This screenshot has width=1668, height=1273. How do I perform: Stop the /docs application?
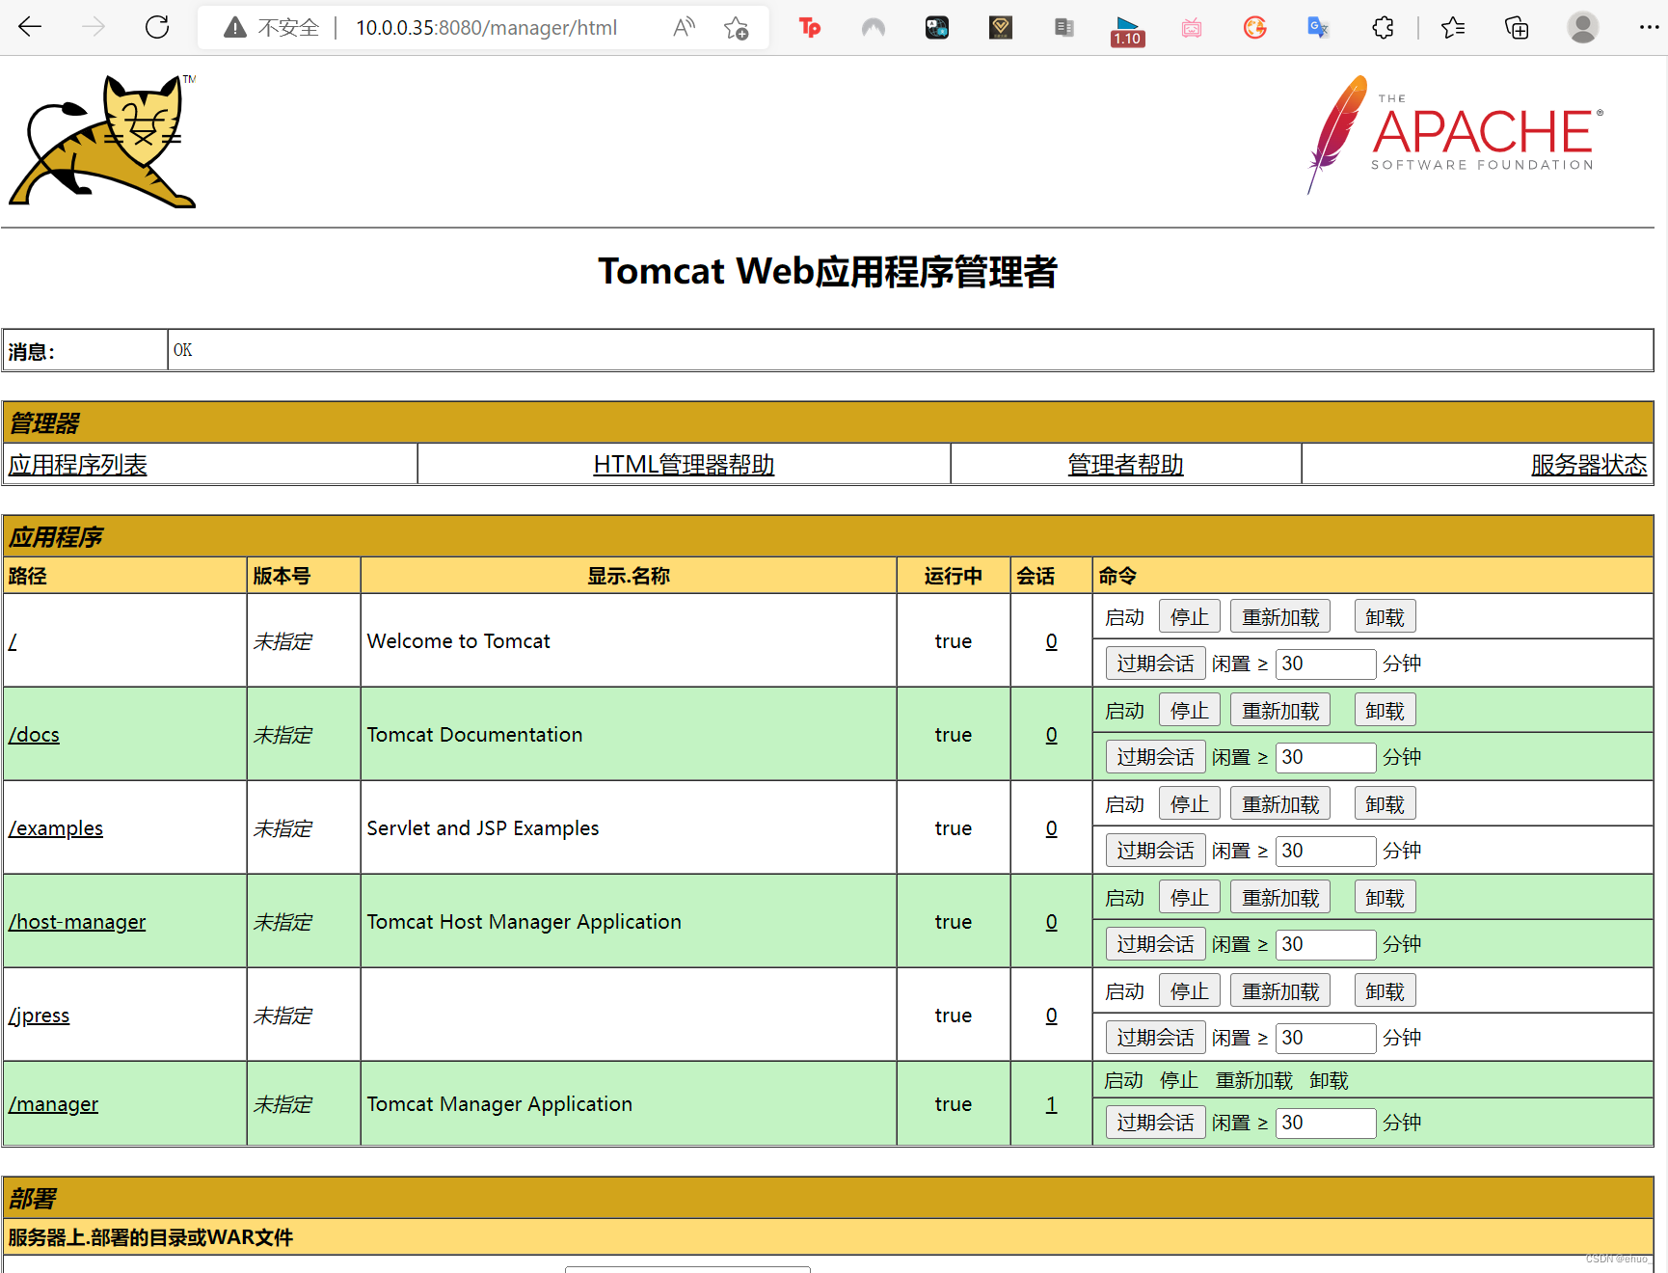click(1189, 711)
